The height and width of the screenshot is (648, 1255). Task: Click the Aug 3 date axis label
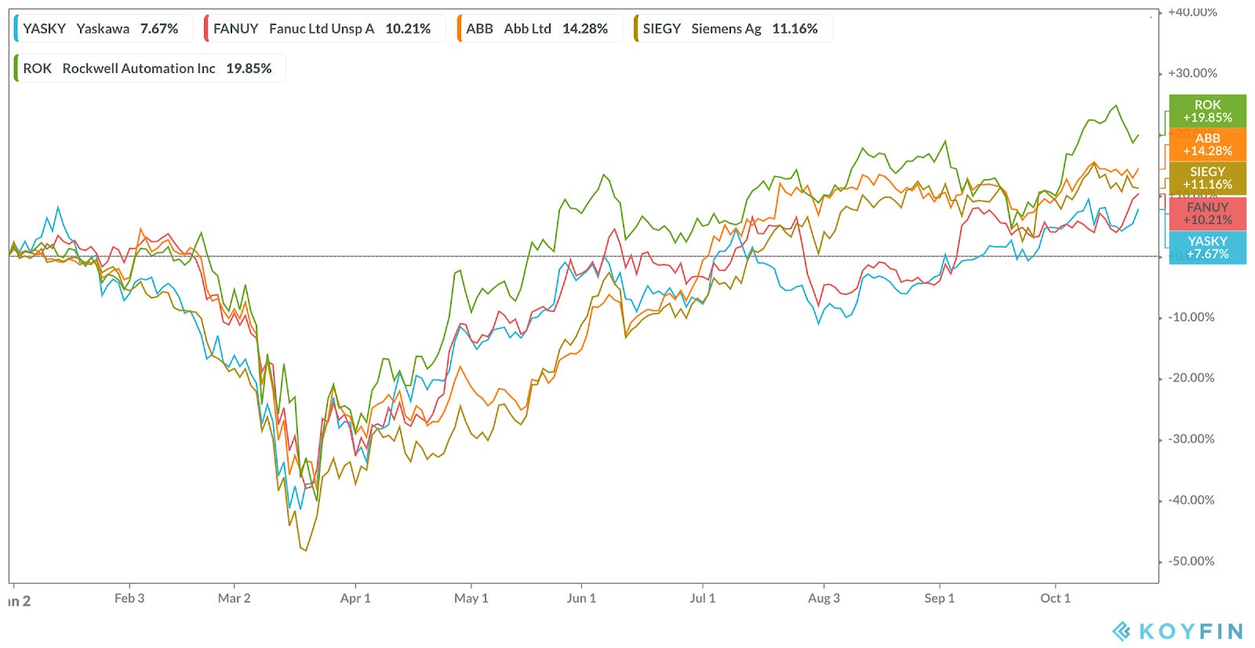(x=824, y=598)
